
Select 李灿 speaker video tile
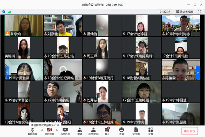(x=24, y=26)
